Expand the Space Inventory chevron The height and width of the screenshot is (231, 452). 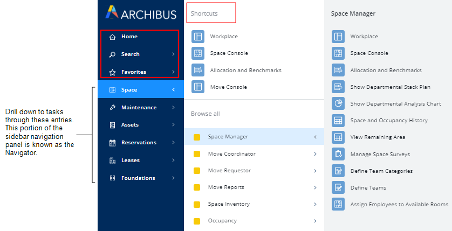click(x=314, y=204)
